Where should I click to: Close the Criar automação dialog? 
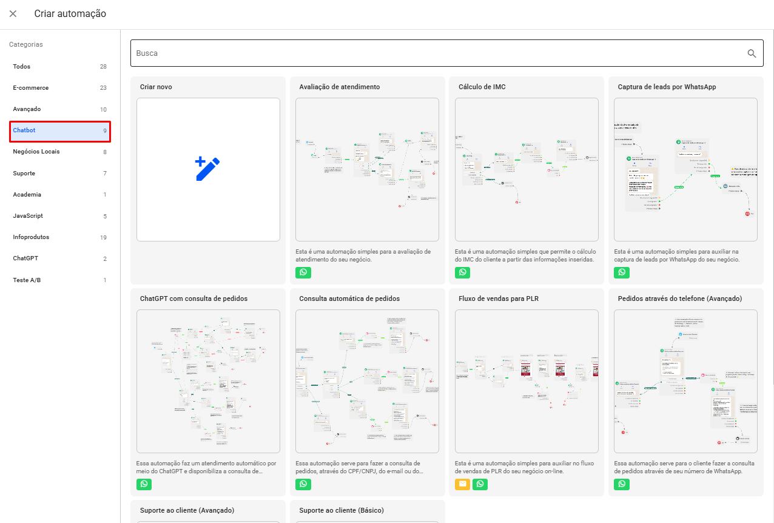[13, 14]
